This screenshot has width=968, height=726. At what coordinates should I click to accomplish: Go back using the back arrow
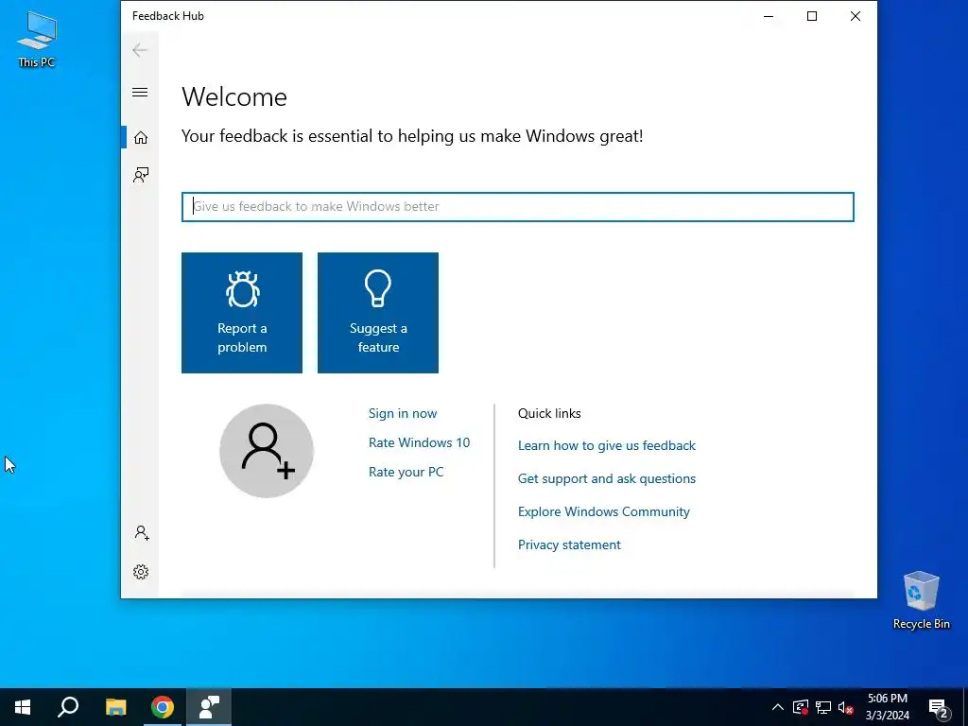click(x=140, y=50)
